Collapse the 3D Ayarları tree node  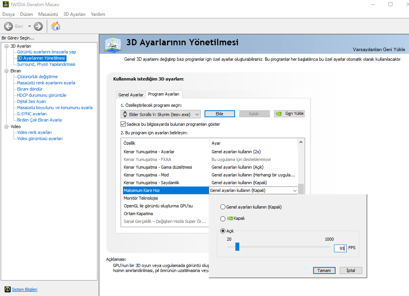coord(6,46)
